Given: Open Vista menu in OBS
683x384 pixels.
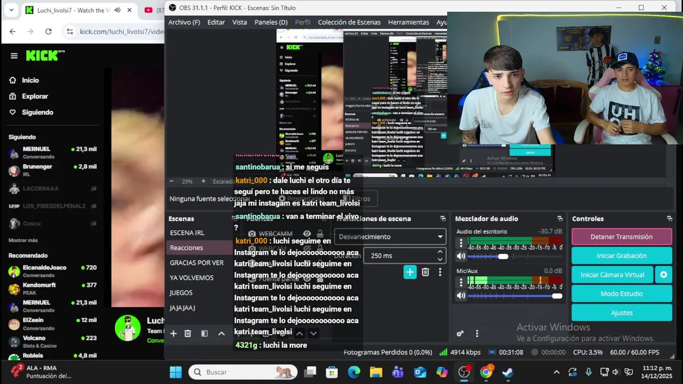Looking at the screenshot, I should [x=240, y=22].
